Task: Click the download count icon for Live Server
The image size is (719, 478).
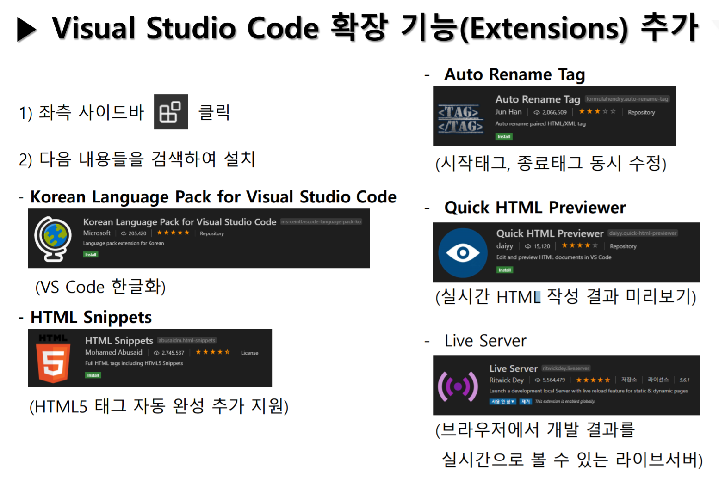Action: pyautogui.click(x=538, y=380)
